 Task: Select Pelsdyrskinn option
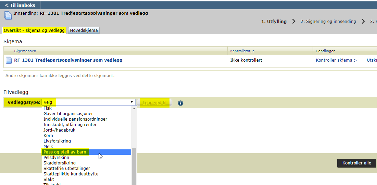click(87, 158)
